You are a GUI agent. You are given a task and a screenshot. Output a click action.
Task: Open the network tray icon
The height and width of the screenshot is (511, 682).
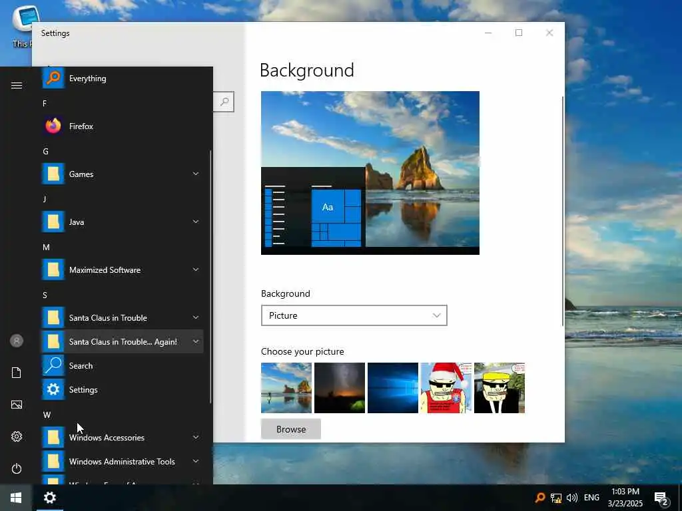556,498
